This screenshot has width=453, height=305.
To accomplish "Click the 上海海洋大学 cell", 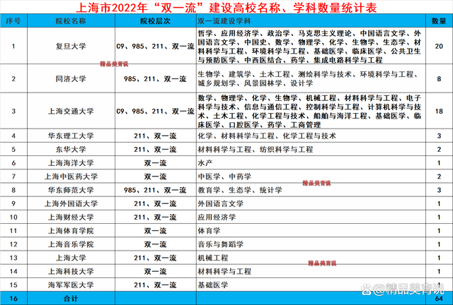I will click(71, 163).
